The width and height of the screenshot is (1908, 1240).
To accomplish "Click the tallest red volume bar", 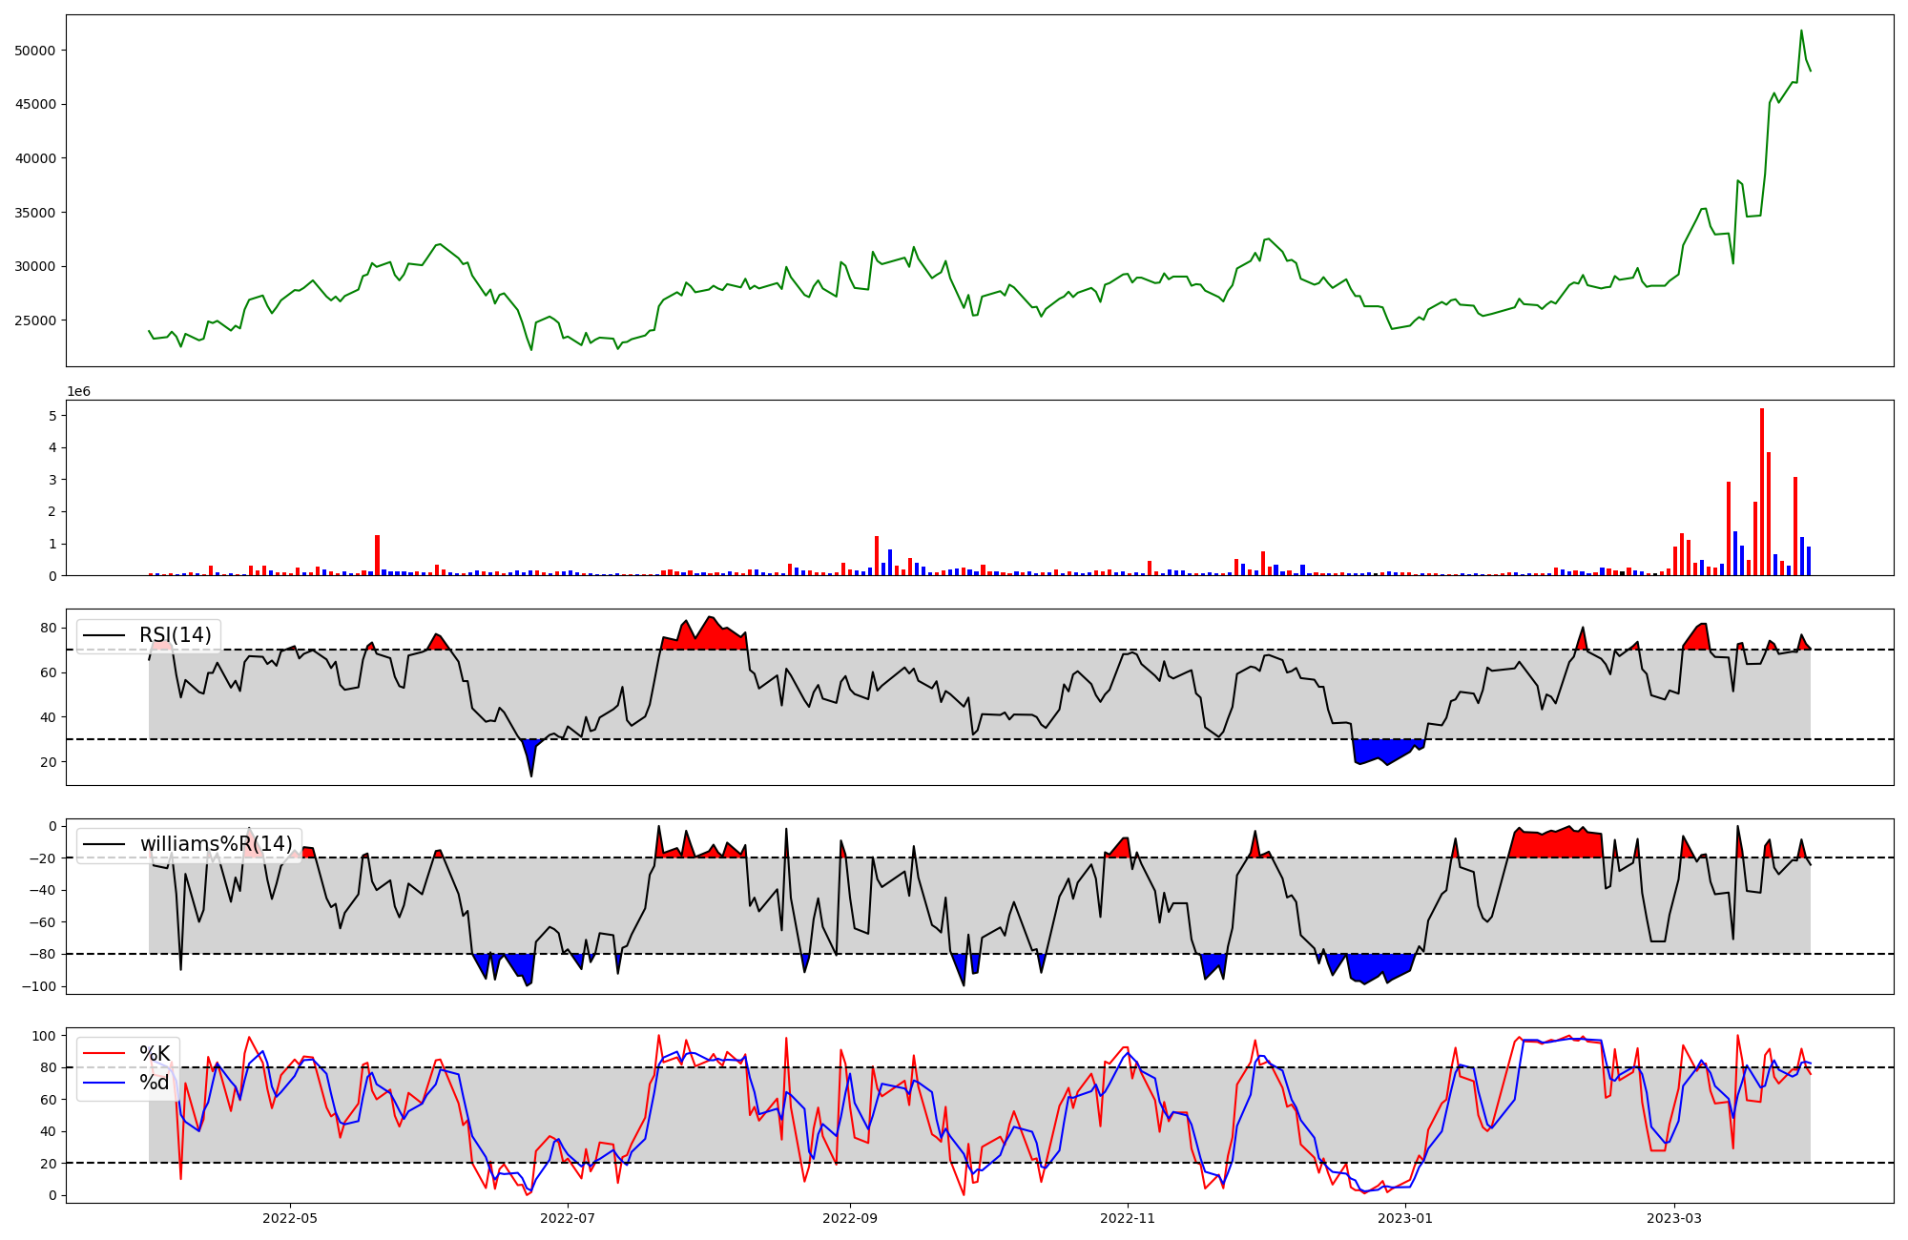I will pyautogui.click(x=1761, y=491).
